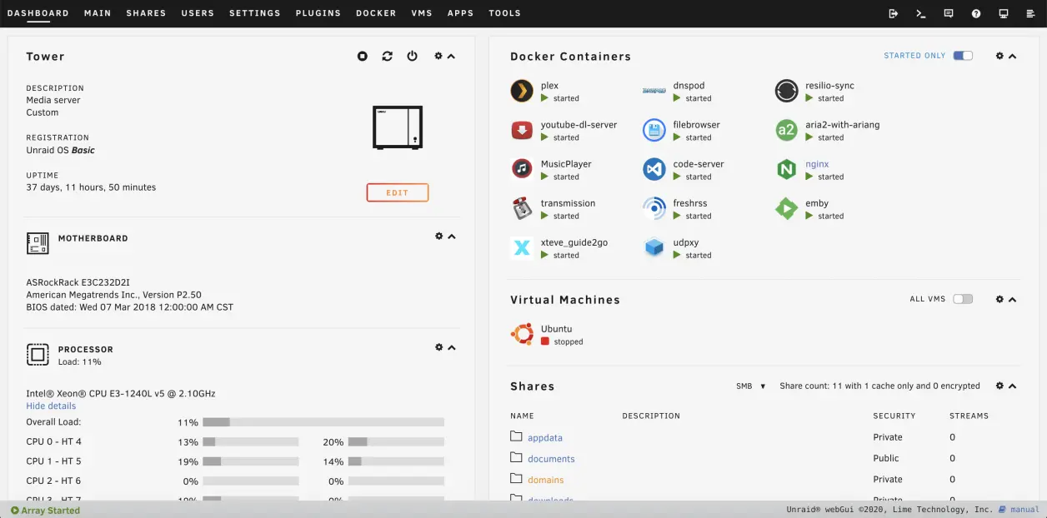The width and height of the screenshot is (1047, 518).
Task: Open the Docker Containers settings gear
Action: click(x=1000, y=56)
